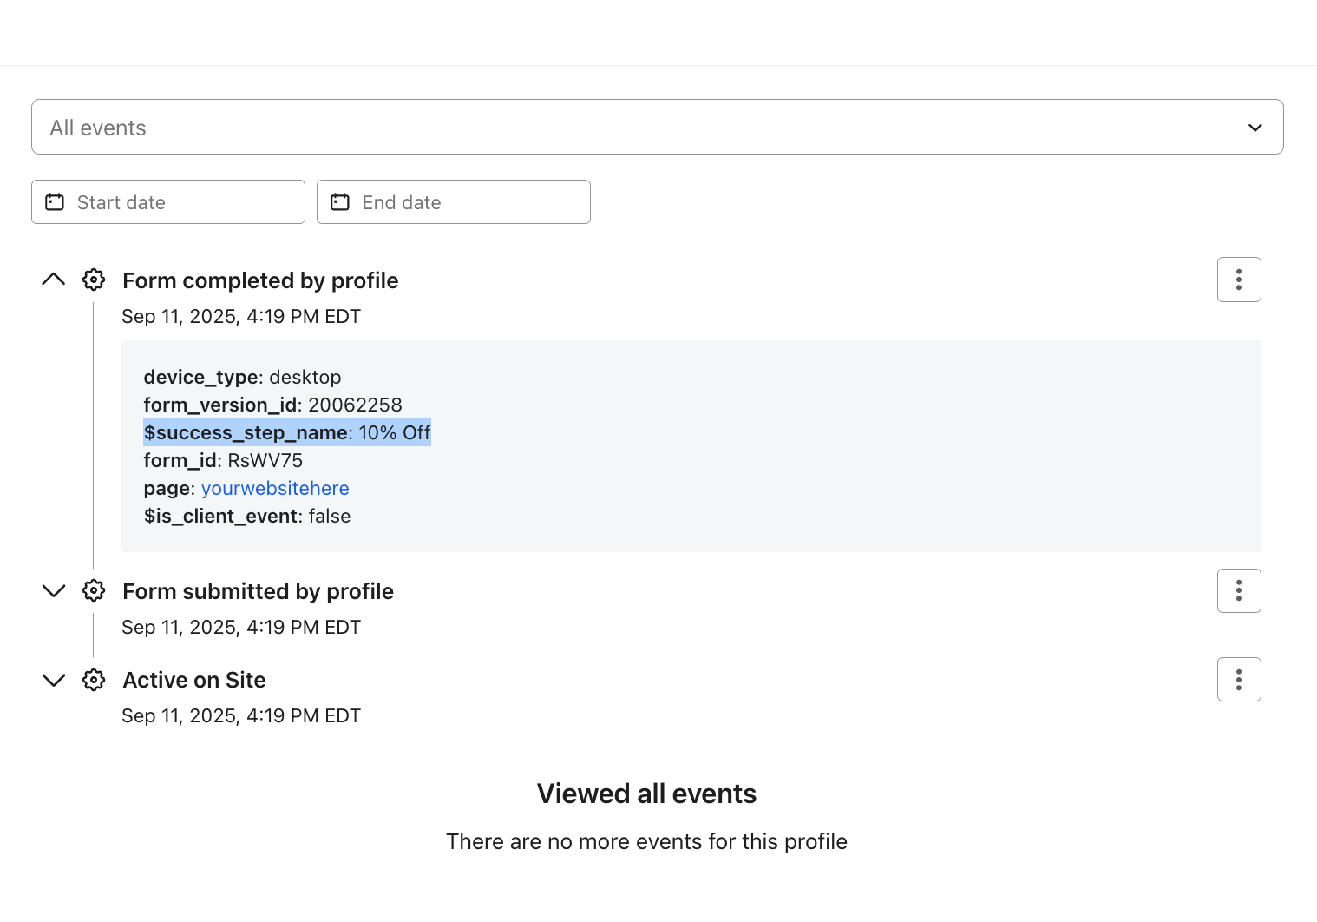Viewport: 1317px width, 922px height.
Task: Collapse the Form completed by profile event details
Action: 53,279
